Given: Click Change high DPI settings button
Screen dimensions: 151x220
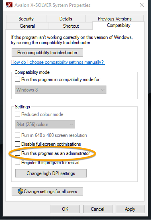Looking at the screenshot, I should 51,173.
